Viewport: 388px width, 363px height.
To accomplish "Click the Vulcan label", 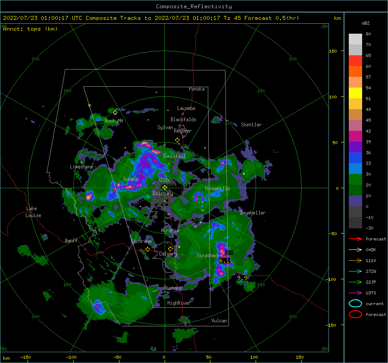I will point(219,321).
